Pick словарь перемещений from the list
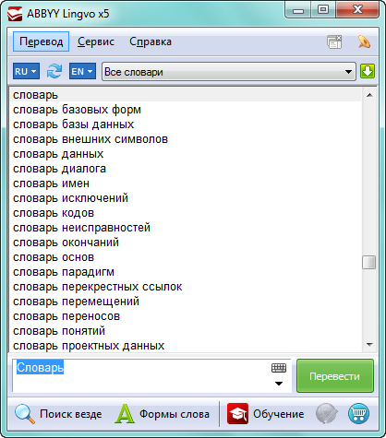This screenshot has height=438, width=386. pyautogui.click(x=186, y=302)
